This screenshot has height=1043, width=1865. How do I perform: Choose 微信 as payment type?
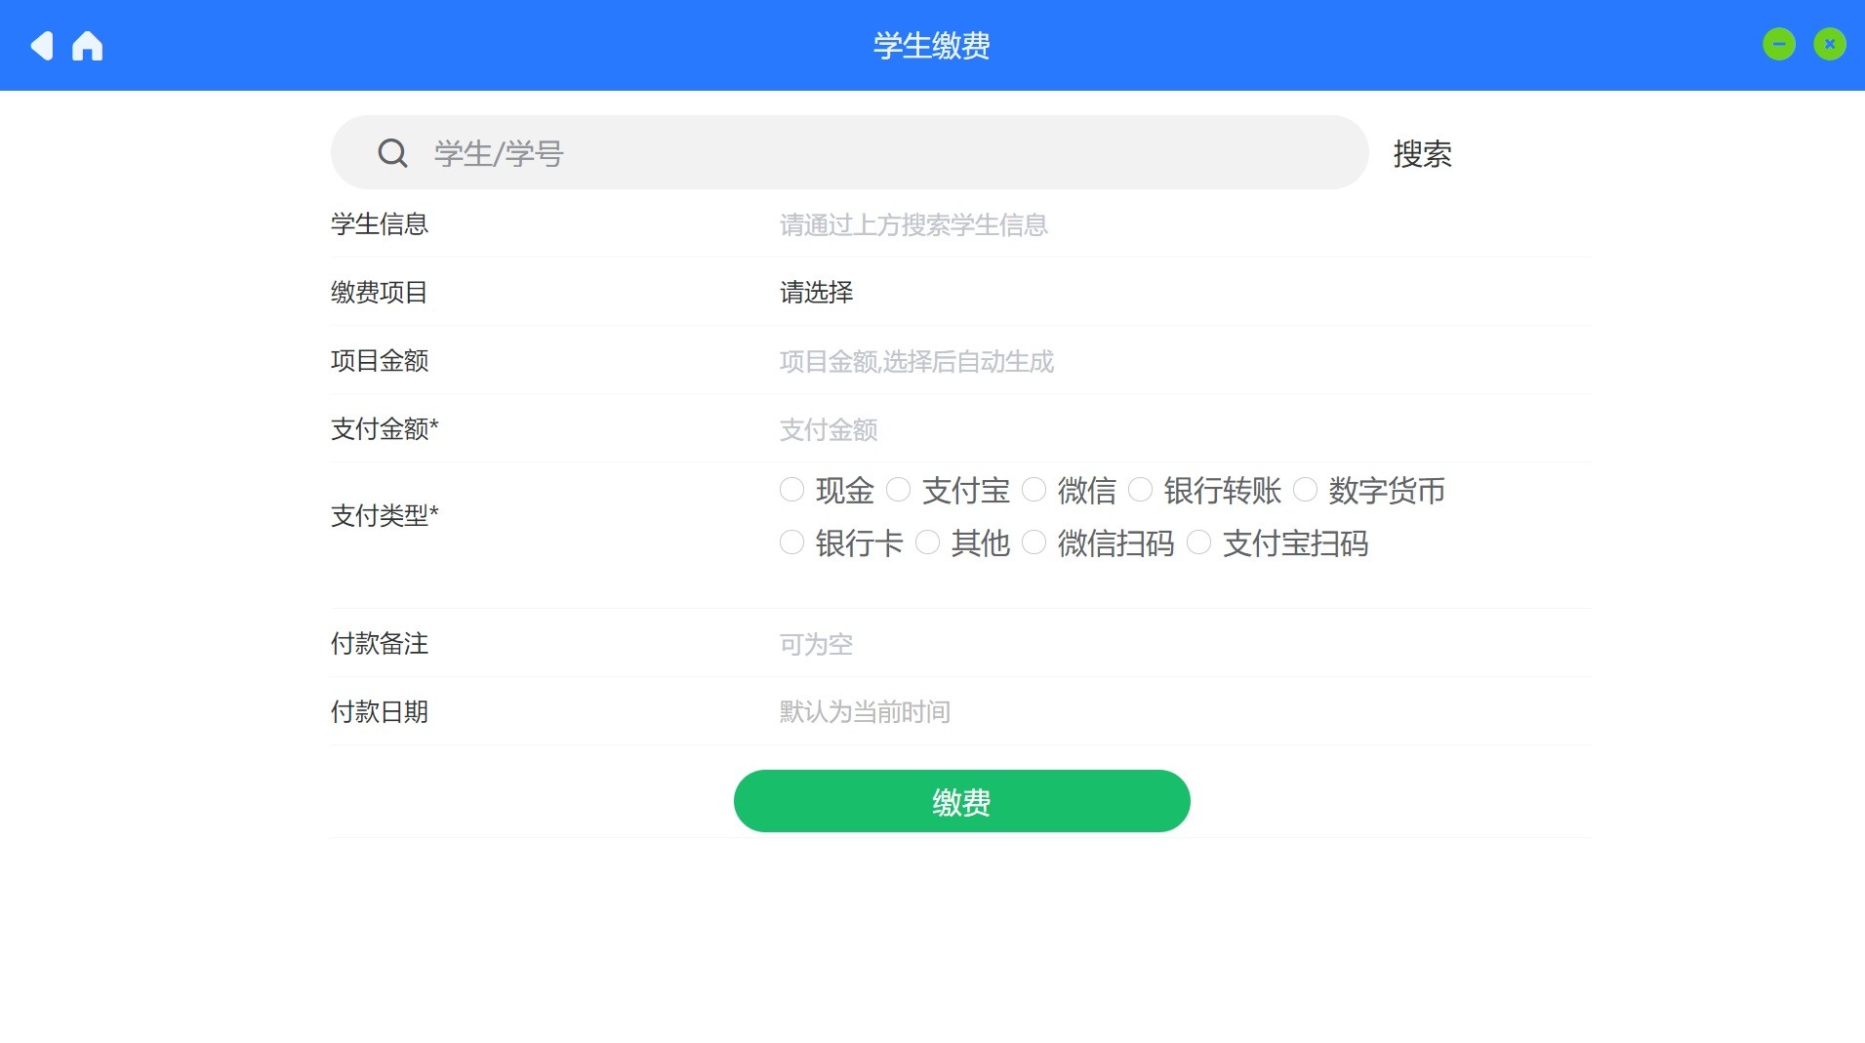(1034, 490)
